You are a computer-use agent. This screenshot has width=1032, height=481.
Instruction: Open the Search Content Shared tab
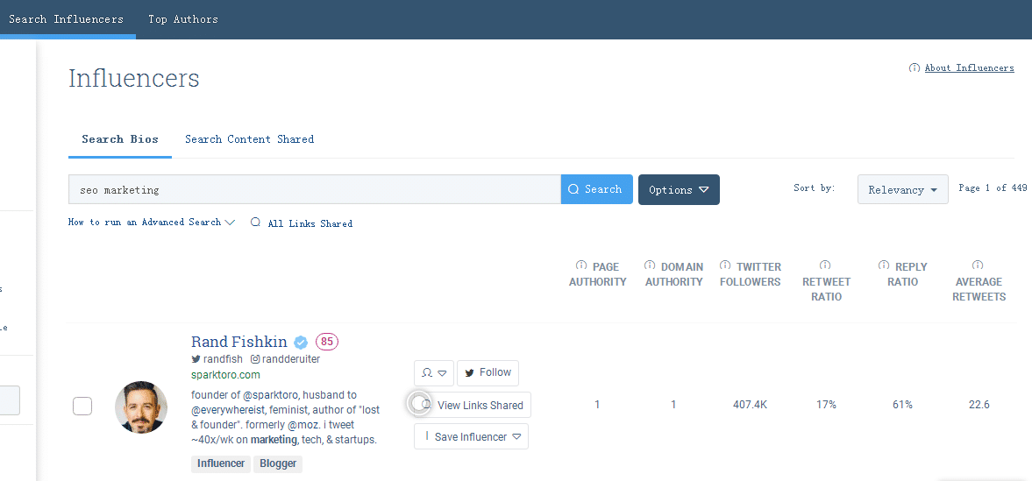[x=249, y=138]
